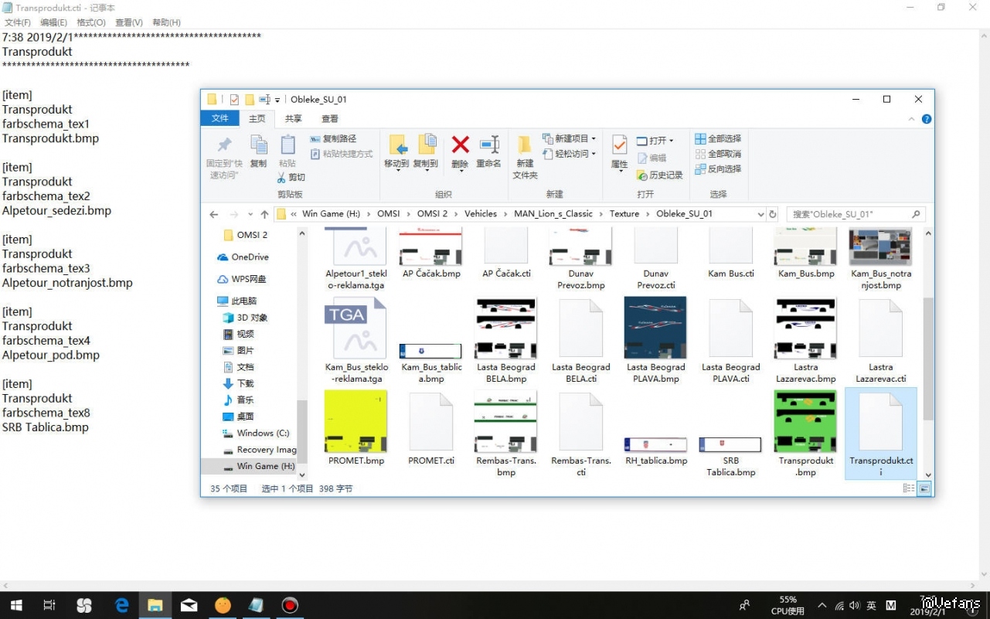Click the red record app on taskbar
The image size is (990, 619).
pos(290,605)
